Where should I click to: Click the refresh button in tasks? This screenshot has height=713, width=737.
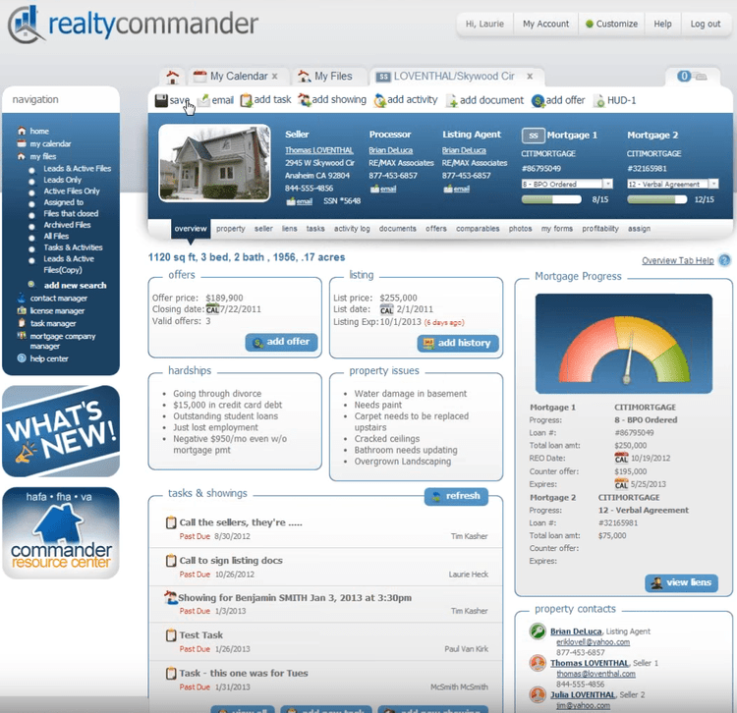pyautogui.click(x=456, y=496)
